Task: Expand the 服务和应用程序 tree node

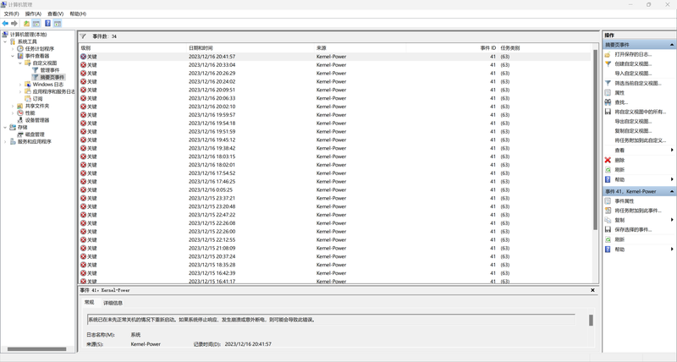Action: (7, 142)
